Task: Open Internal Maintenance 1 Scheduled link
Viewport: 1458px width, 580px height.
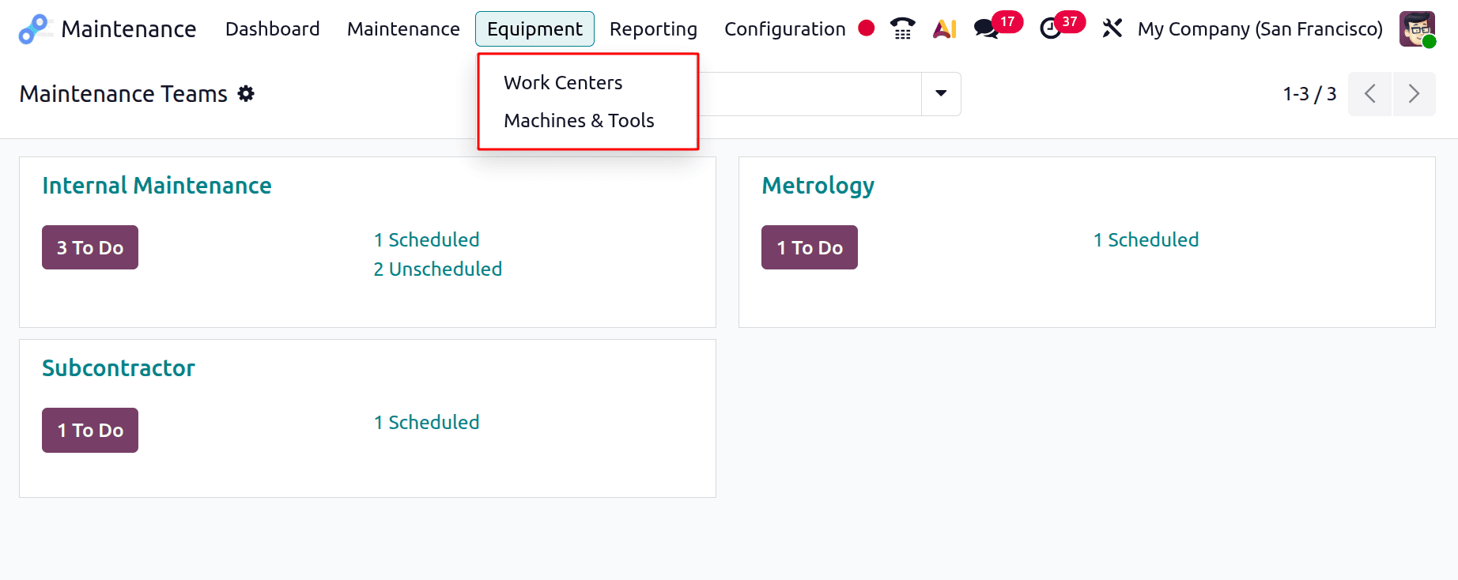Action: tap(426, 239)
